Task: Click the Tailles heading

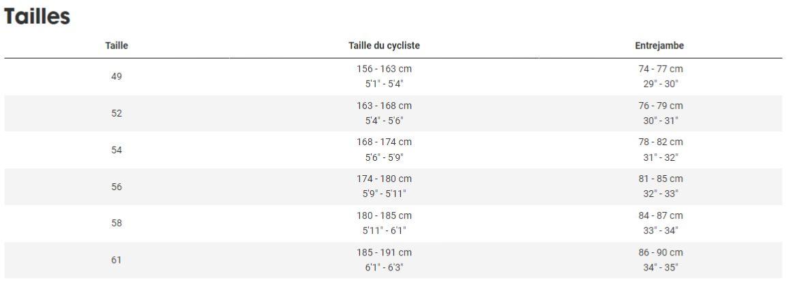Action: pos(37,17)
